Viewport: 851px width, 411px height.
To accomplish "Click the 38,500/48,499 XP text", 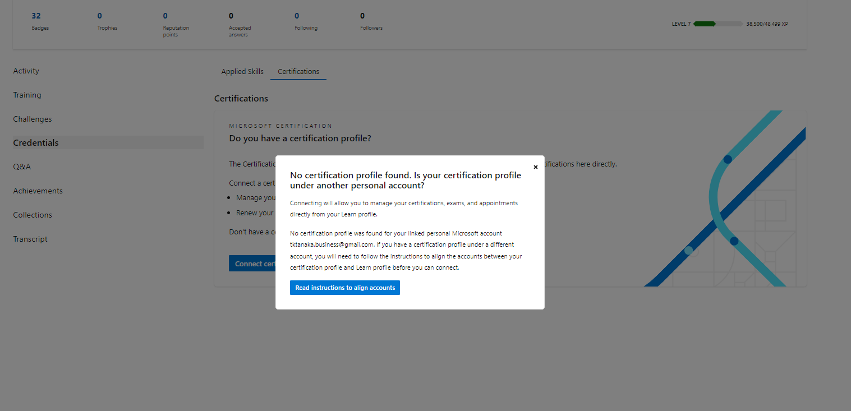I will 767,24.
